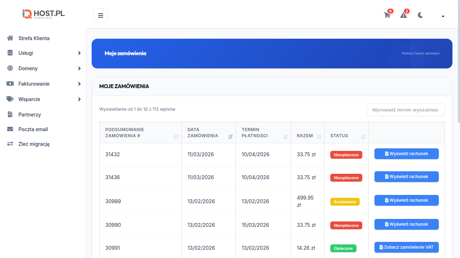The image size is (460, 258).
Task: Click the Anulowane status badge
Action: point(345,202)
